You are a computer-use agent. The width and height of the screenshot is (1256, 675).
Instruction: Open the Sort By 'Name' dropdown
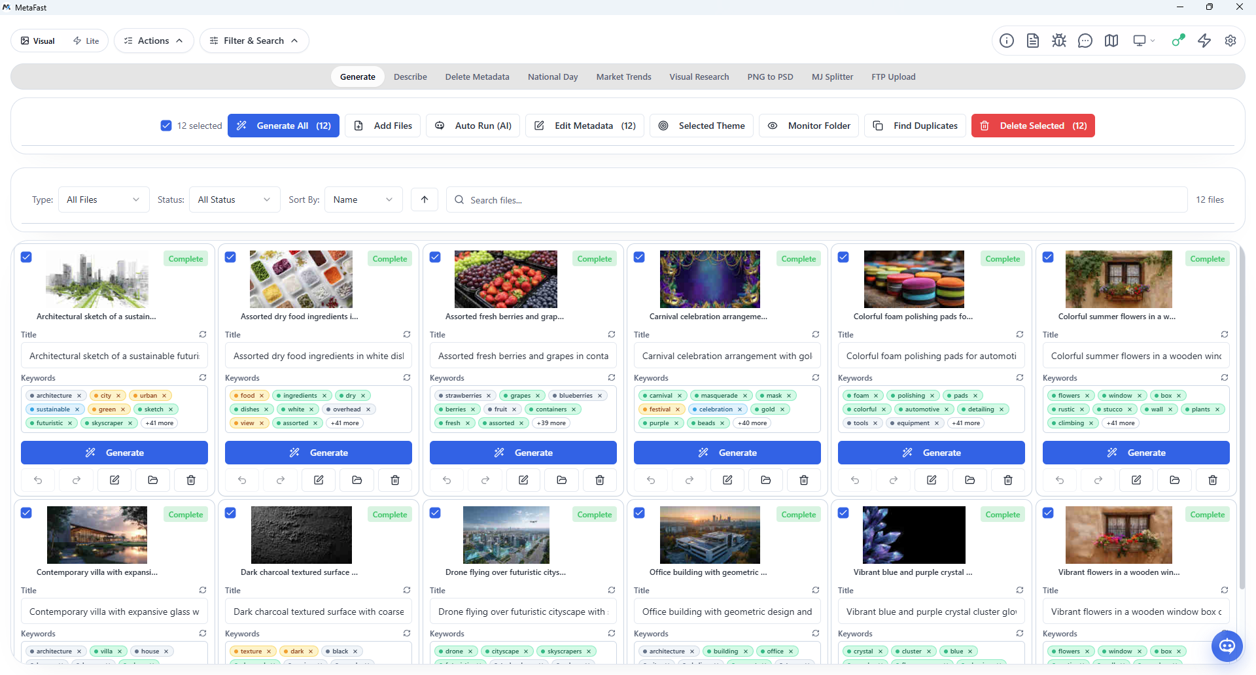point(363,199)
